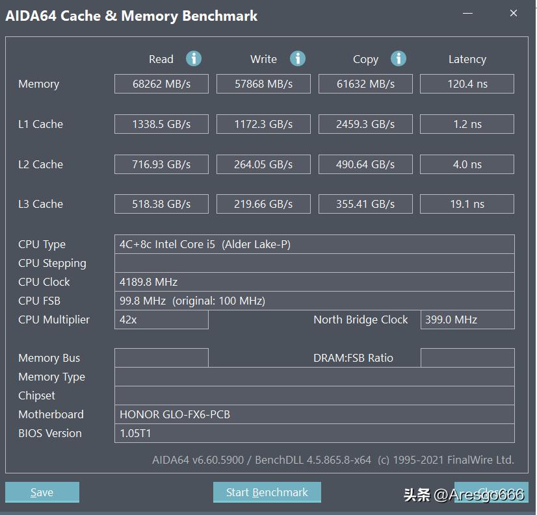Click the empty DRAM:FSB Ratio field
The height and width of the screenshot is (515, 537).
click(x=467, y=358)
